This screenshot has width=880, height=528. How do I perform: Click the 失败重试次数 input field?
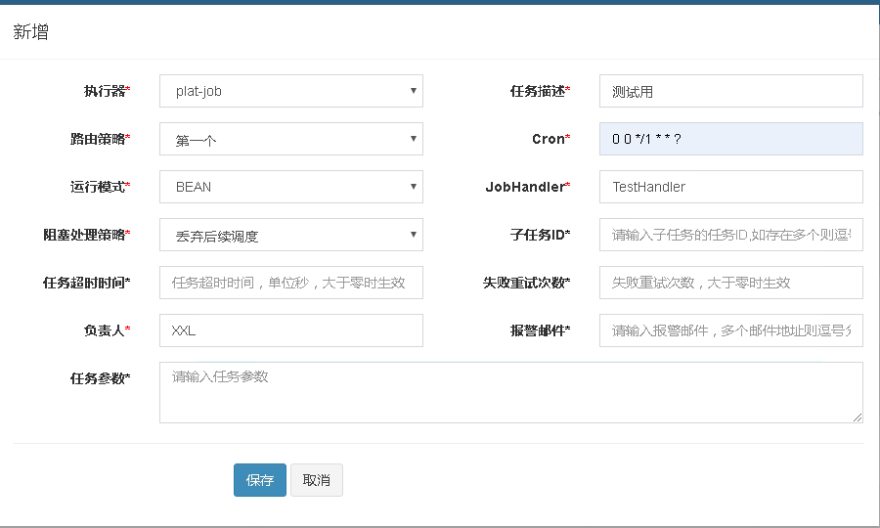[730, 283]
